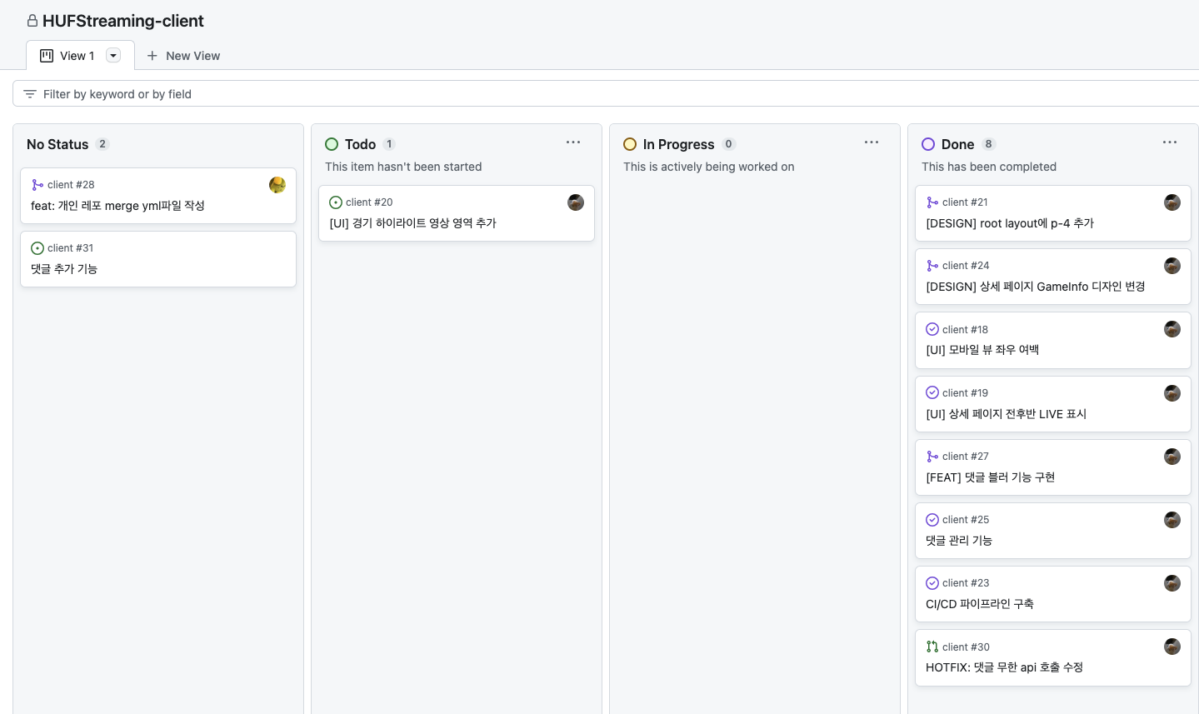Open the In Progress column options menu
Screen dimensions: 1199x714
pyautogui.click(x=872, y=142)
